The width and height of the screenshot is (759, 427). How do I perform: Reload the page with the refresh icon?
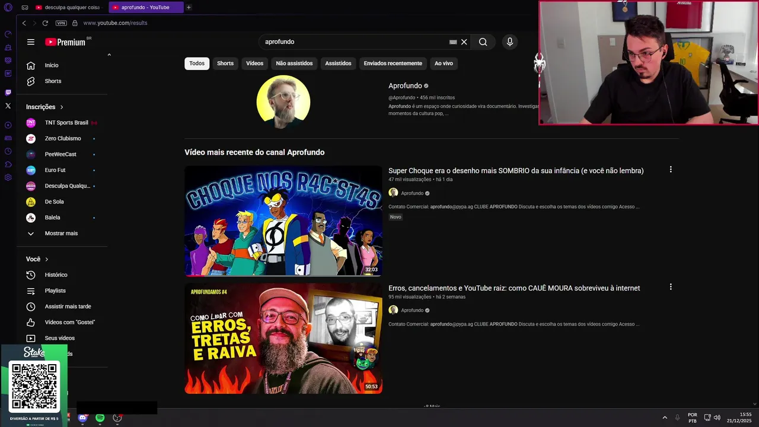click(x=45, y=23)
